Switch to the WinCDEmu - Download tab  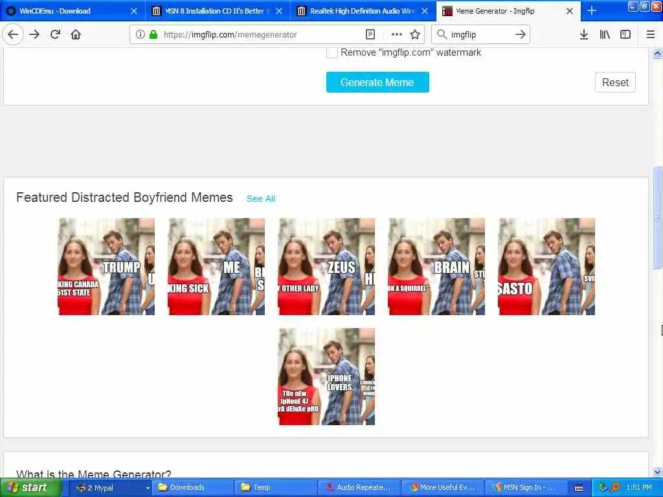(x=73, y=11)
